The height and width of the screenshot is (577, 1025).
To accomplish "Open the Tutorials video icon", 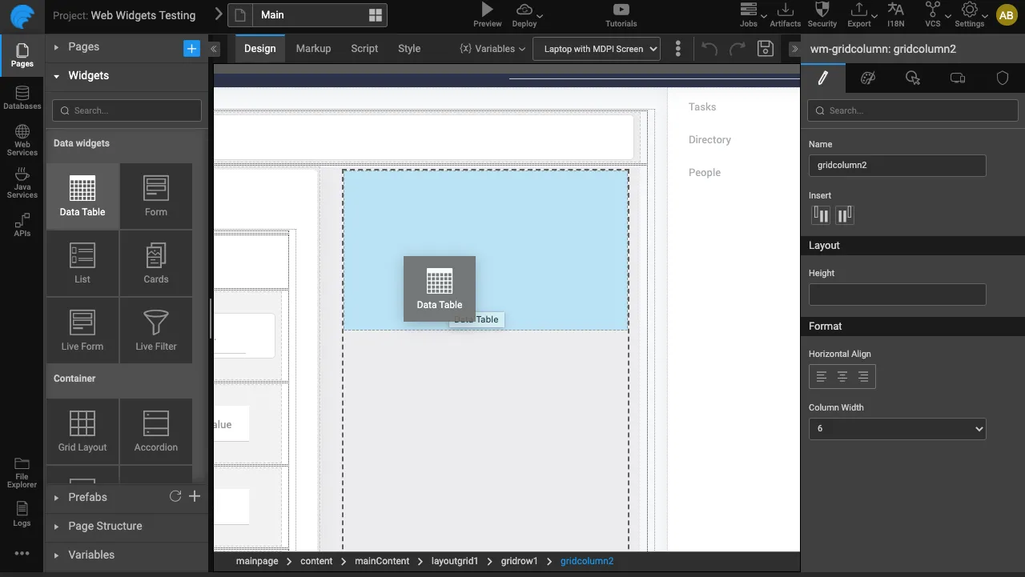I will click(x=621, y=10).
